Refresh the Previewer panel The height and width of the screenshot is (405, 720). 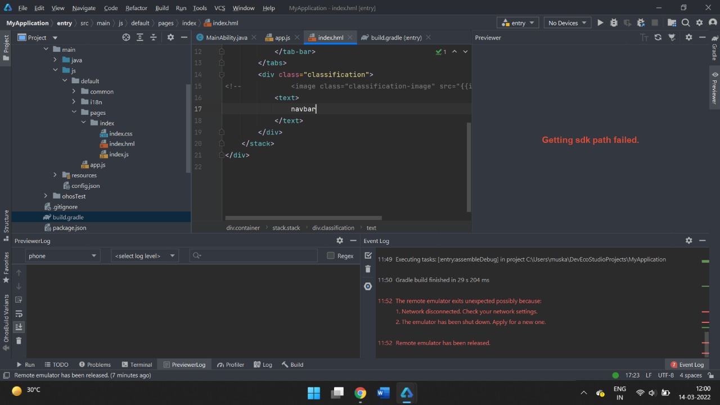pyautogui.click(x=658, y=38)
